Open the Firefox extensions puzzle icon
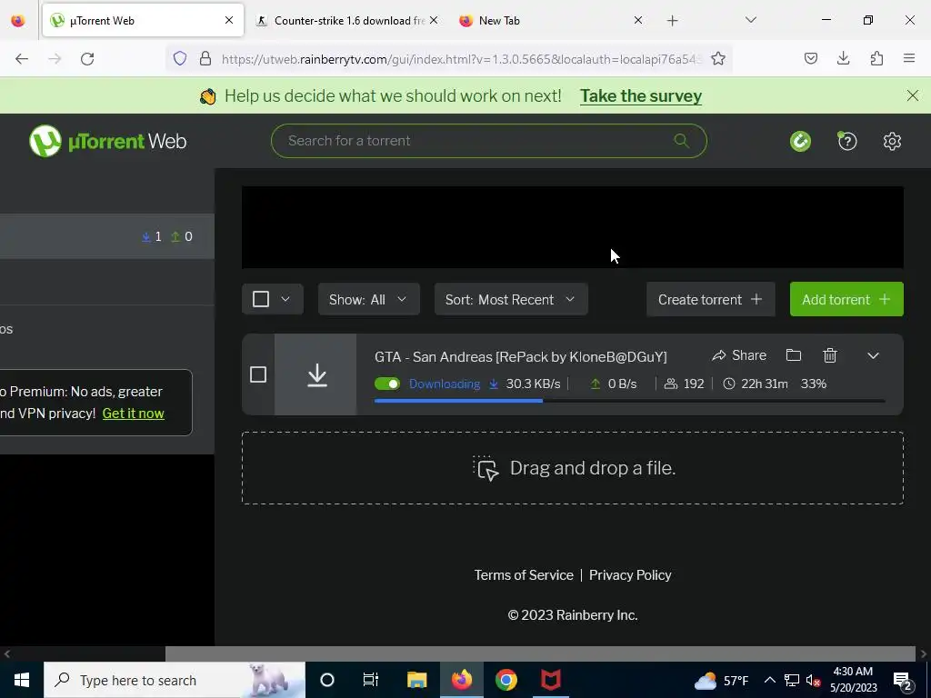Screen dimensions: 931x698 click(x=877, y=58)
